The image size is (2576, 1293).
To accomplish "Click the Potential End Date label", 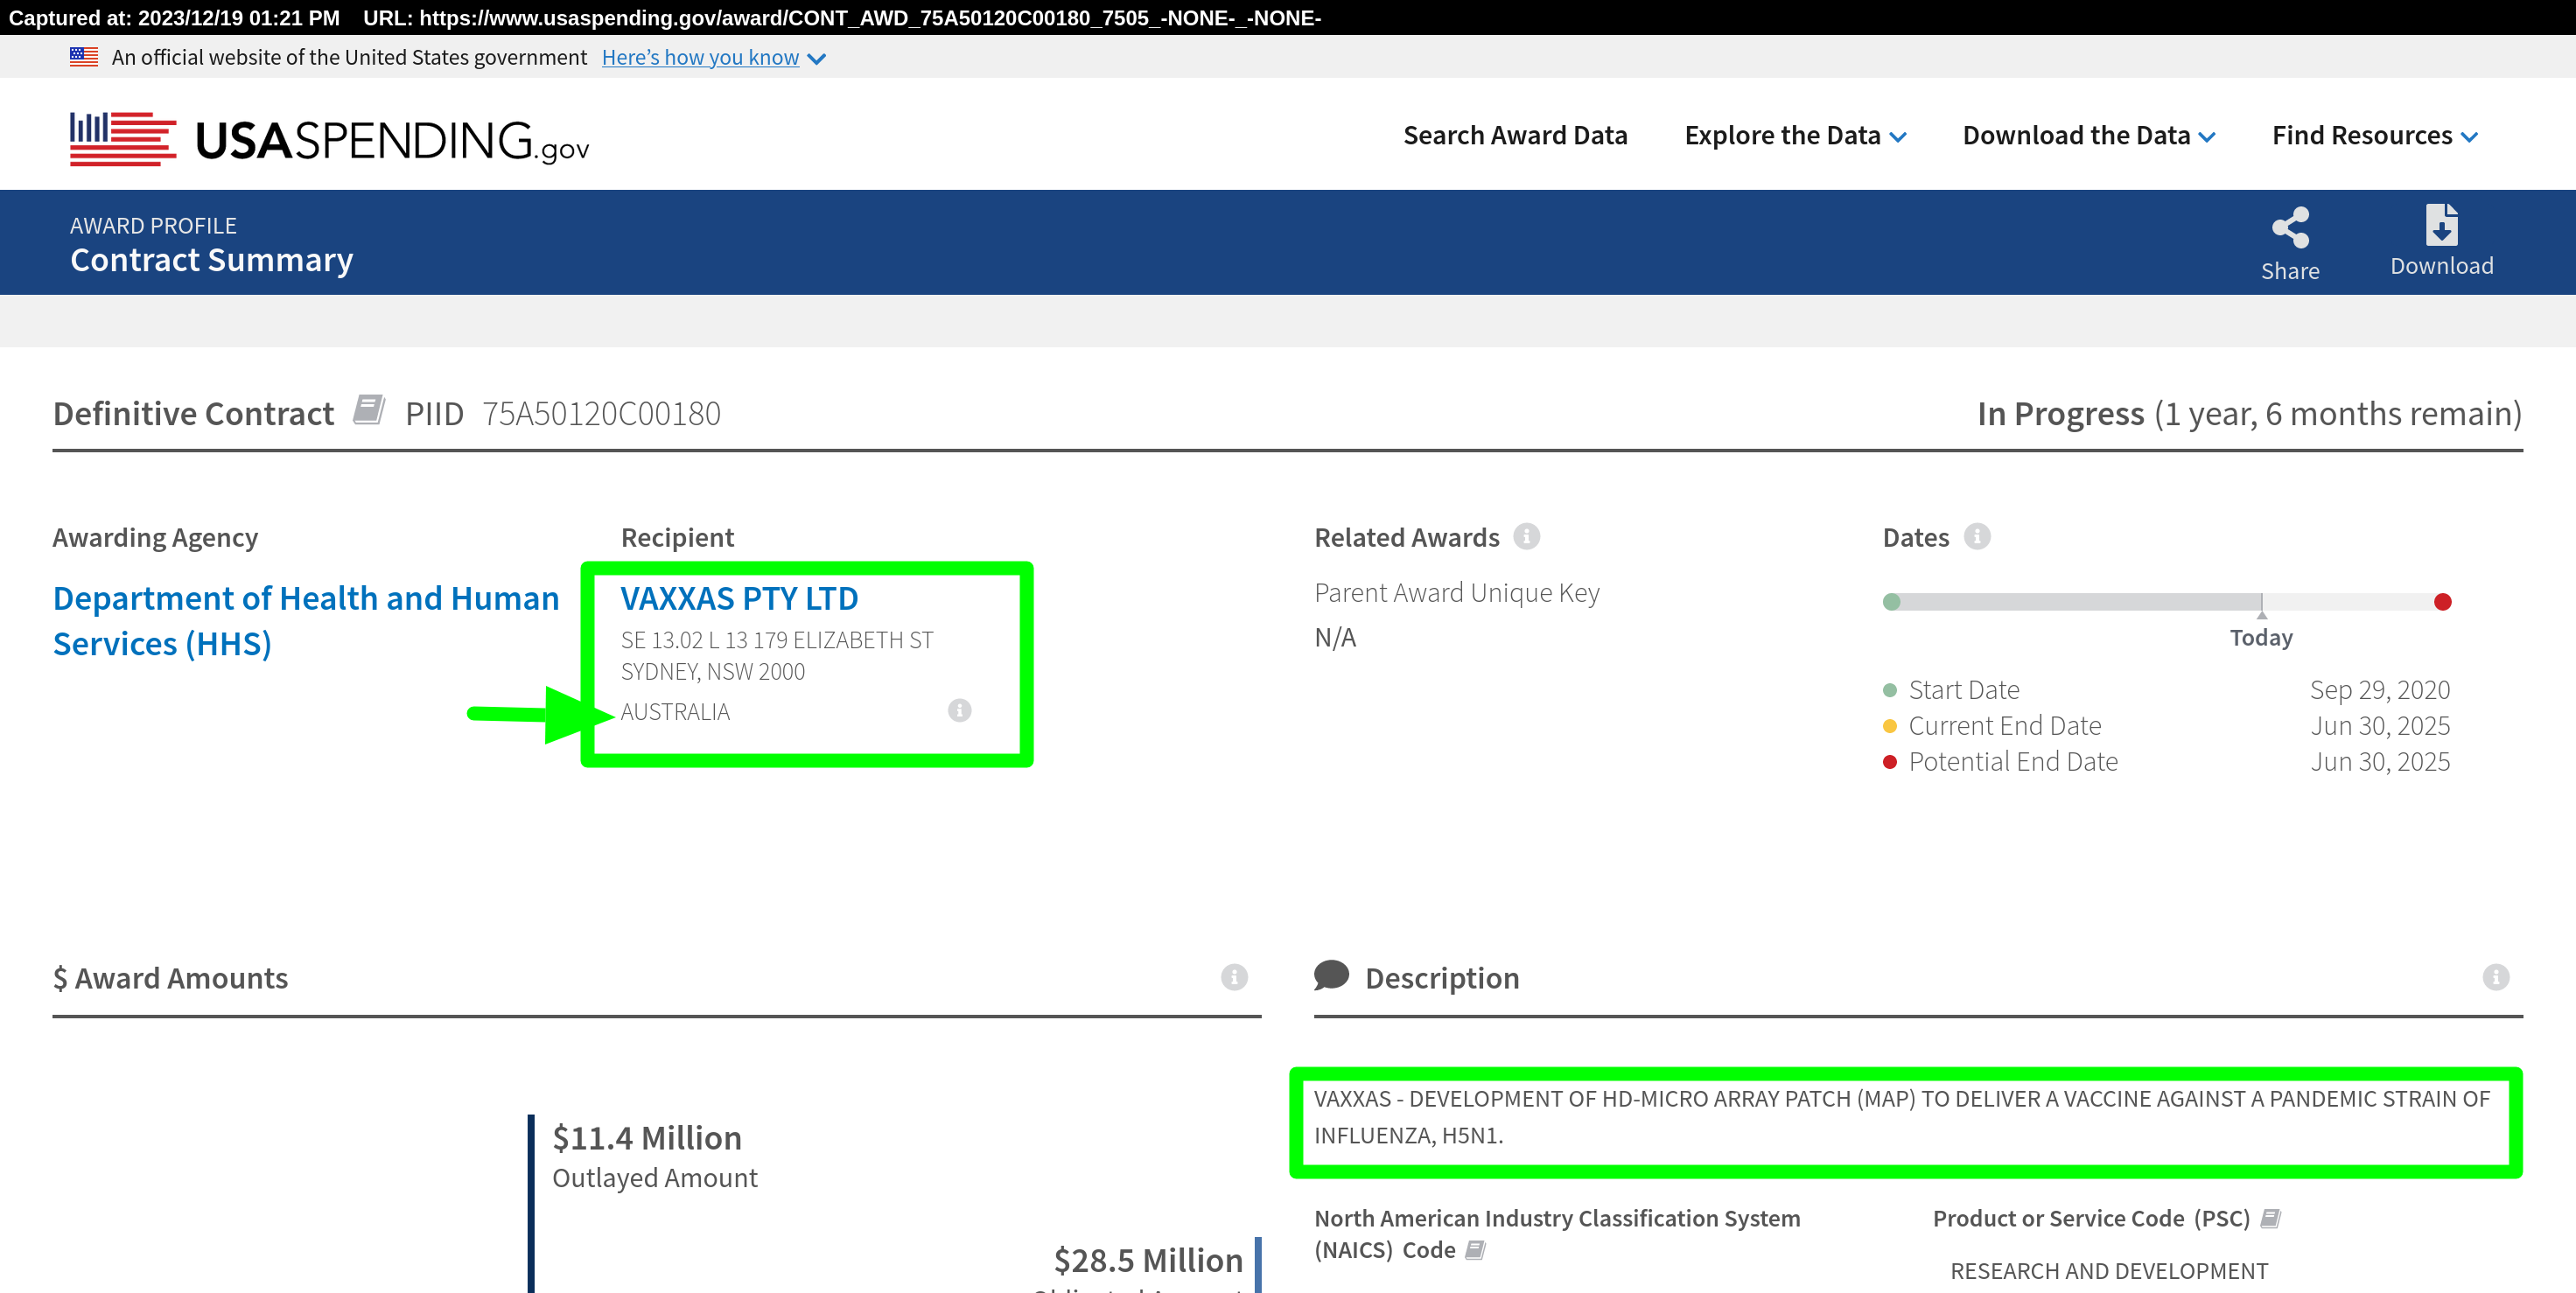I will (x=2013, y=762).
